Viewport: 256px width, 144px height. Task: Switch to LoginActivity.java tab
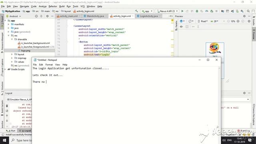pos(149,16)
